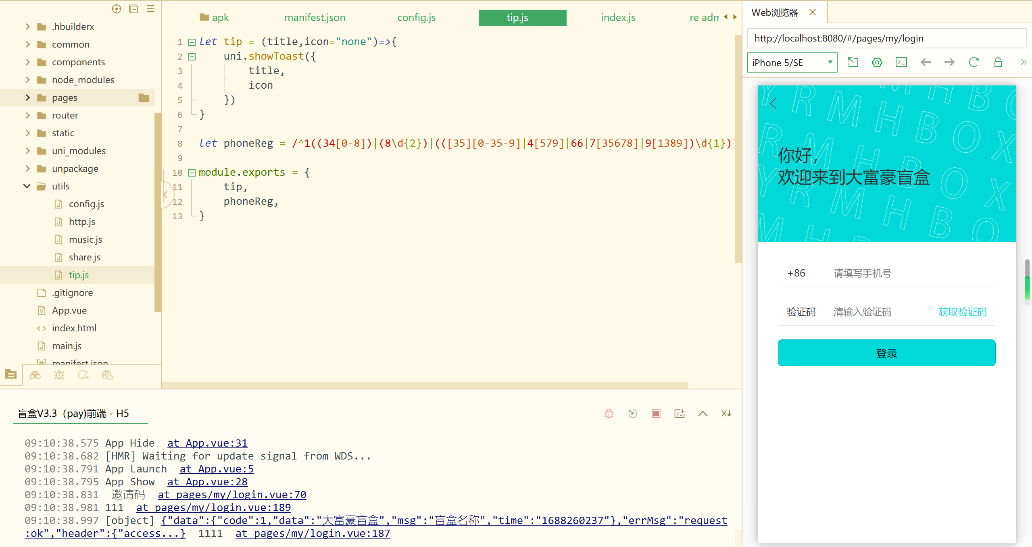This screenshot has height=547, width=1032.
Task: Click the browser back arrow icon
Action: pos(925,62)
